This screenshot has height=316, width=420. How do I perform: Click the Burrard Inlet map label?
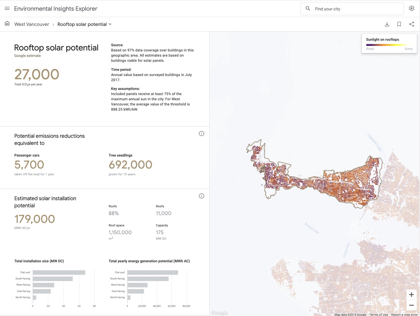pyautogui.click(x=312, y=228)
